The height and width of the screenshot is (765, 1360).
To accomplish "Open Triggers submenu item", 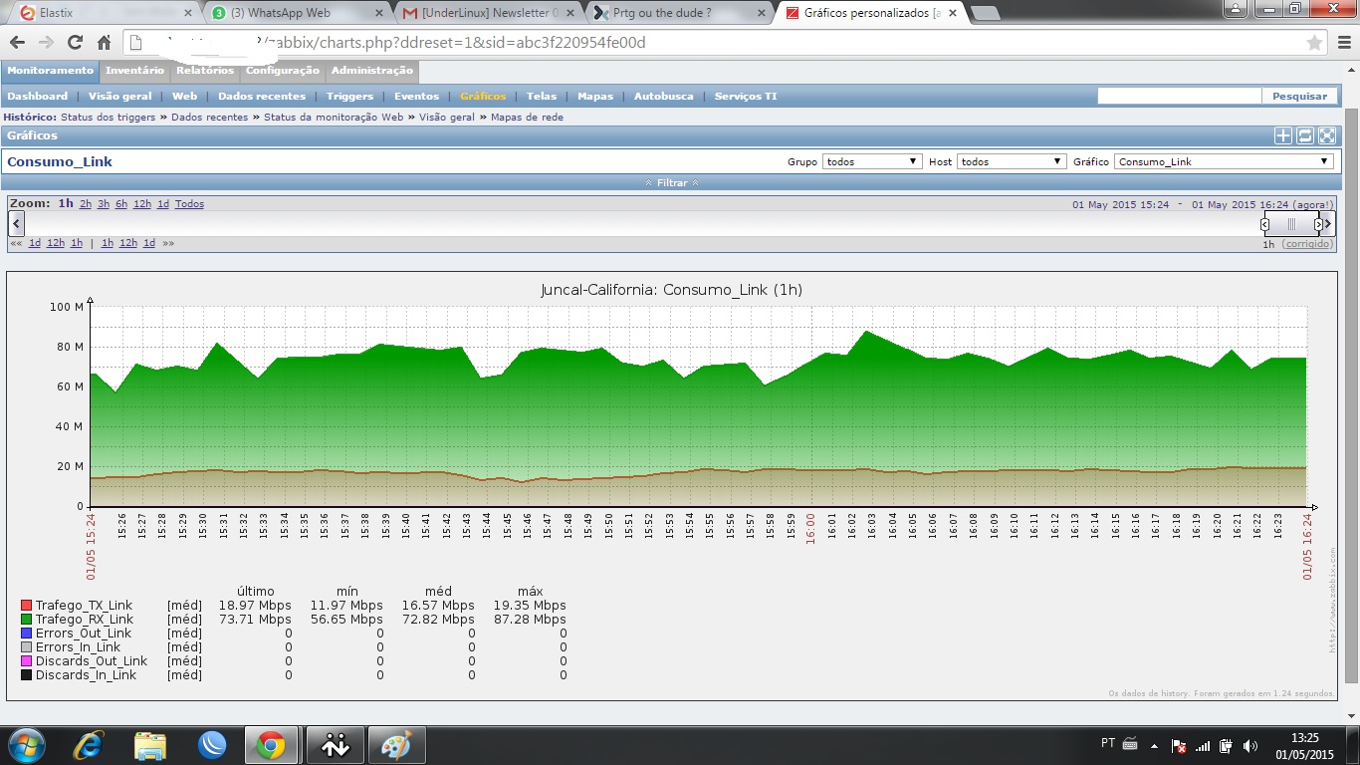I will pos(349,97).
